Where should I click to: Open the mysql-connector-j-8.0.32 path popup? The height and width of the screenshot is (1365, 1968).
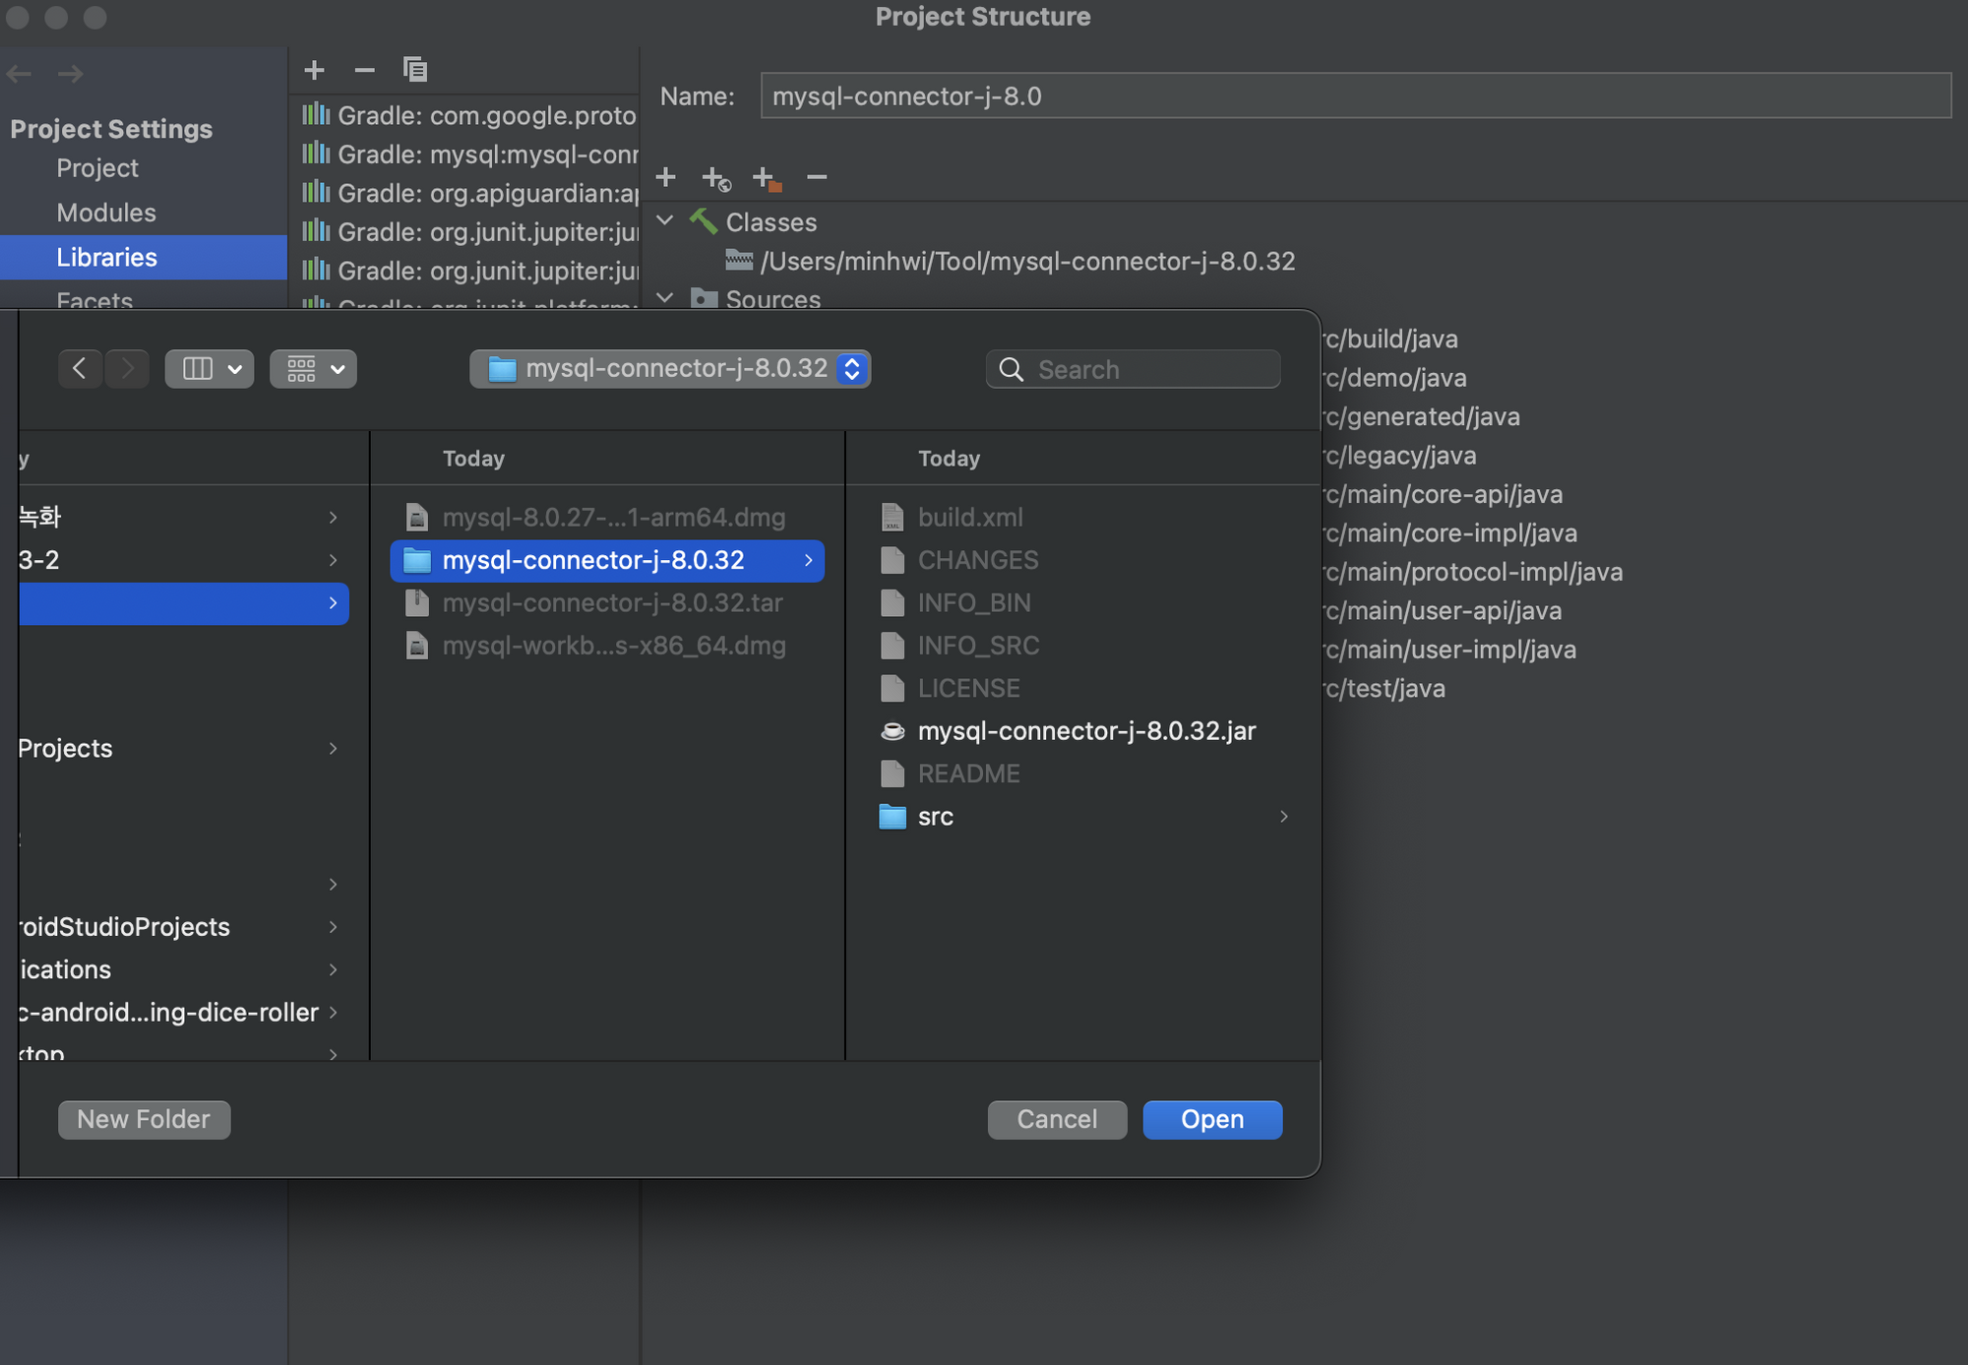pos(670,369)
